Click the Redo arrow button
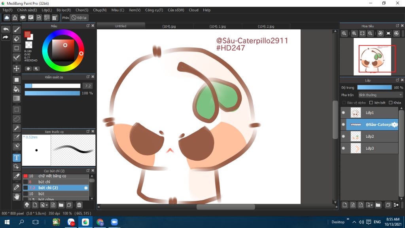This screenshot has height=228, width=405. click(6, 38)
